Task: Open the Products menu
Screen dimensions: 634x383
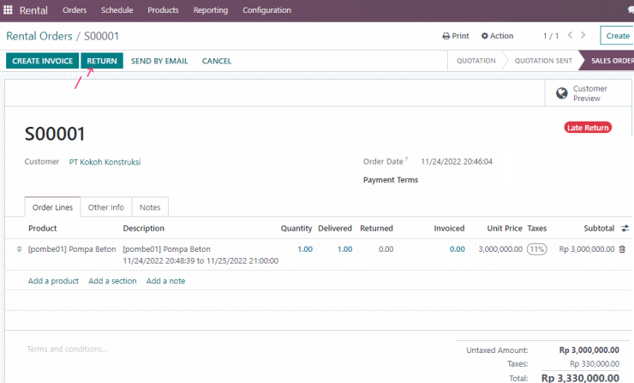Action: tap(163, 10)
